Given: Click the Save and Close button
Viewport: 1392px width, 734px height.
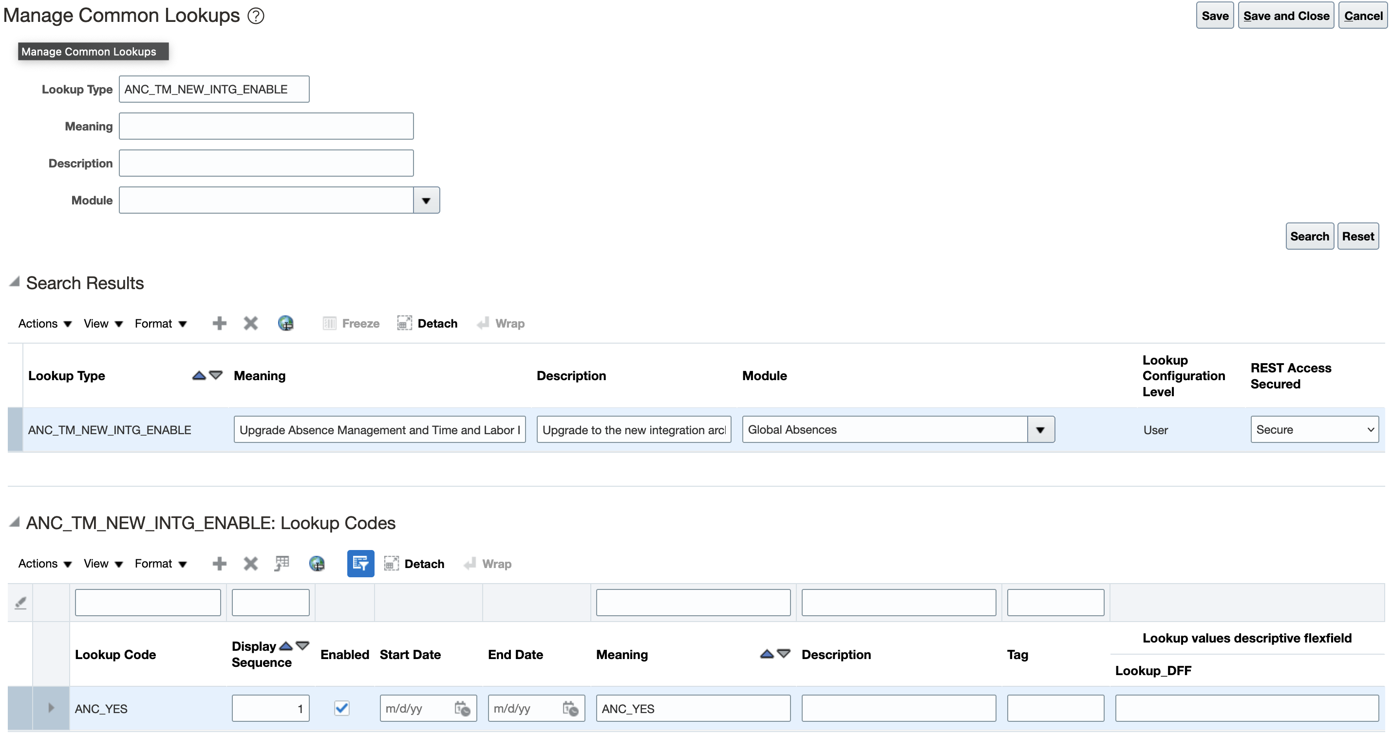Looking at the screenshot, I should point(1286,15).
